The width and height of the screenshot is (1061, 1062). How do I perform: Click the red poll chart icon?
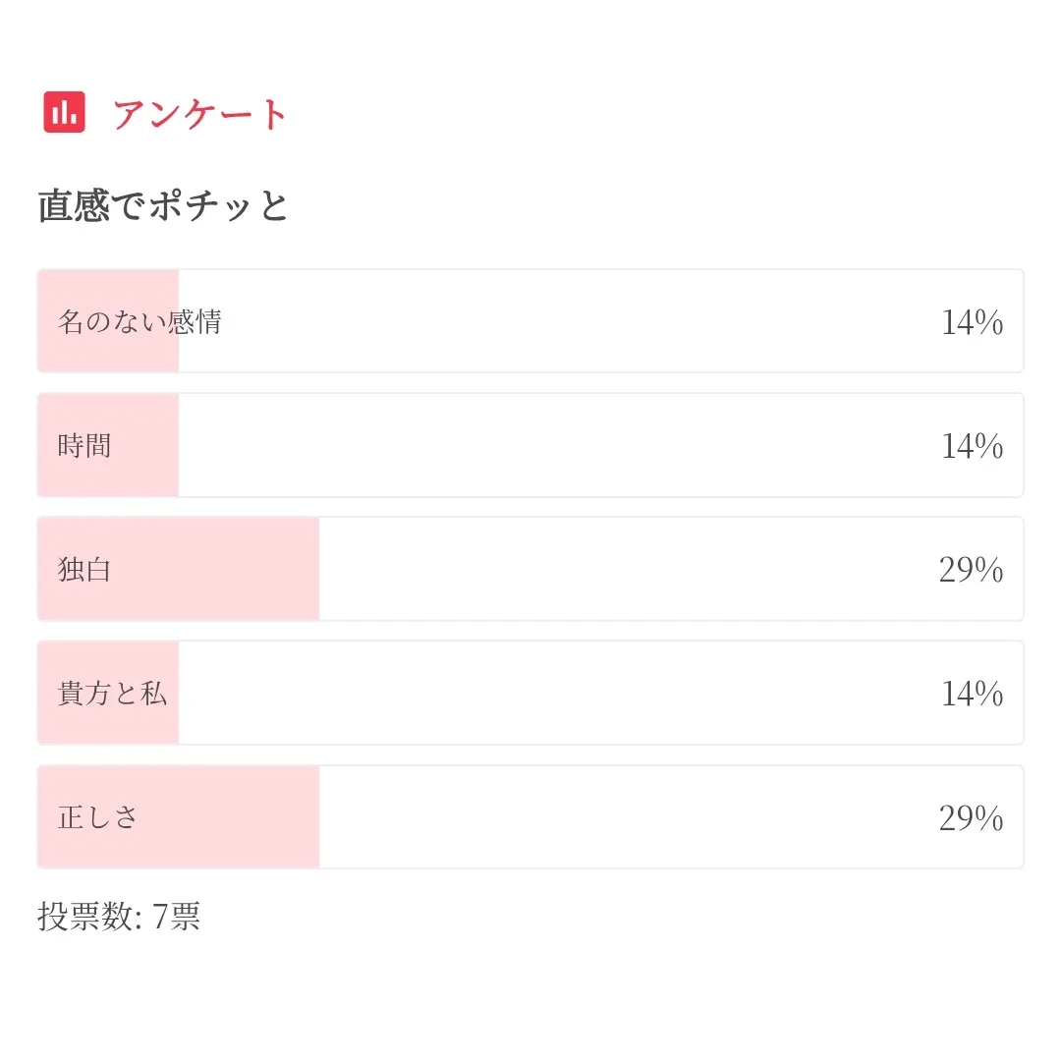(65, 112)
